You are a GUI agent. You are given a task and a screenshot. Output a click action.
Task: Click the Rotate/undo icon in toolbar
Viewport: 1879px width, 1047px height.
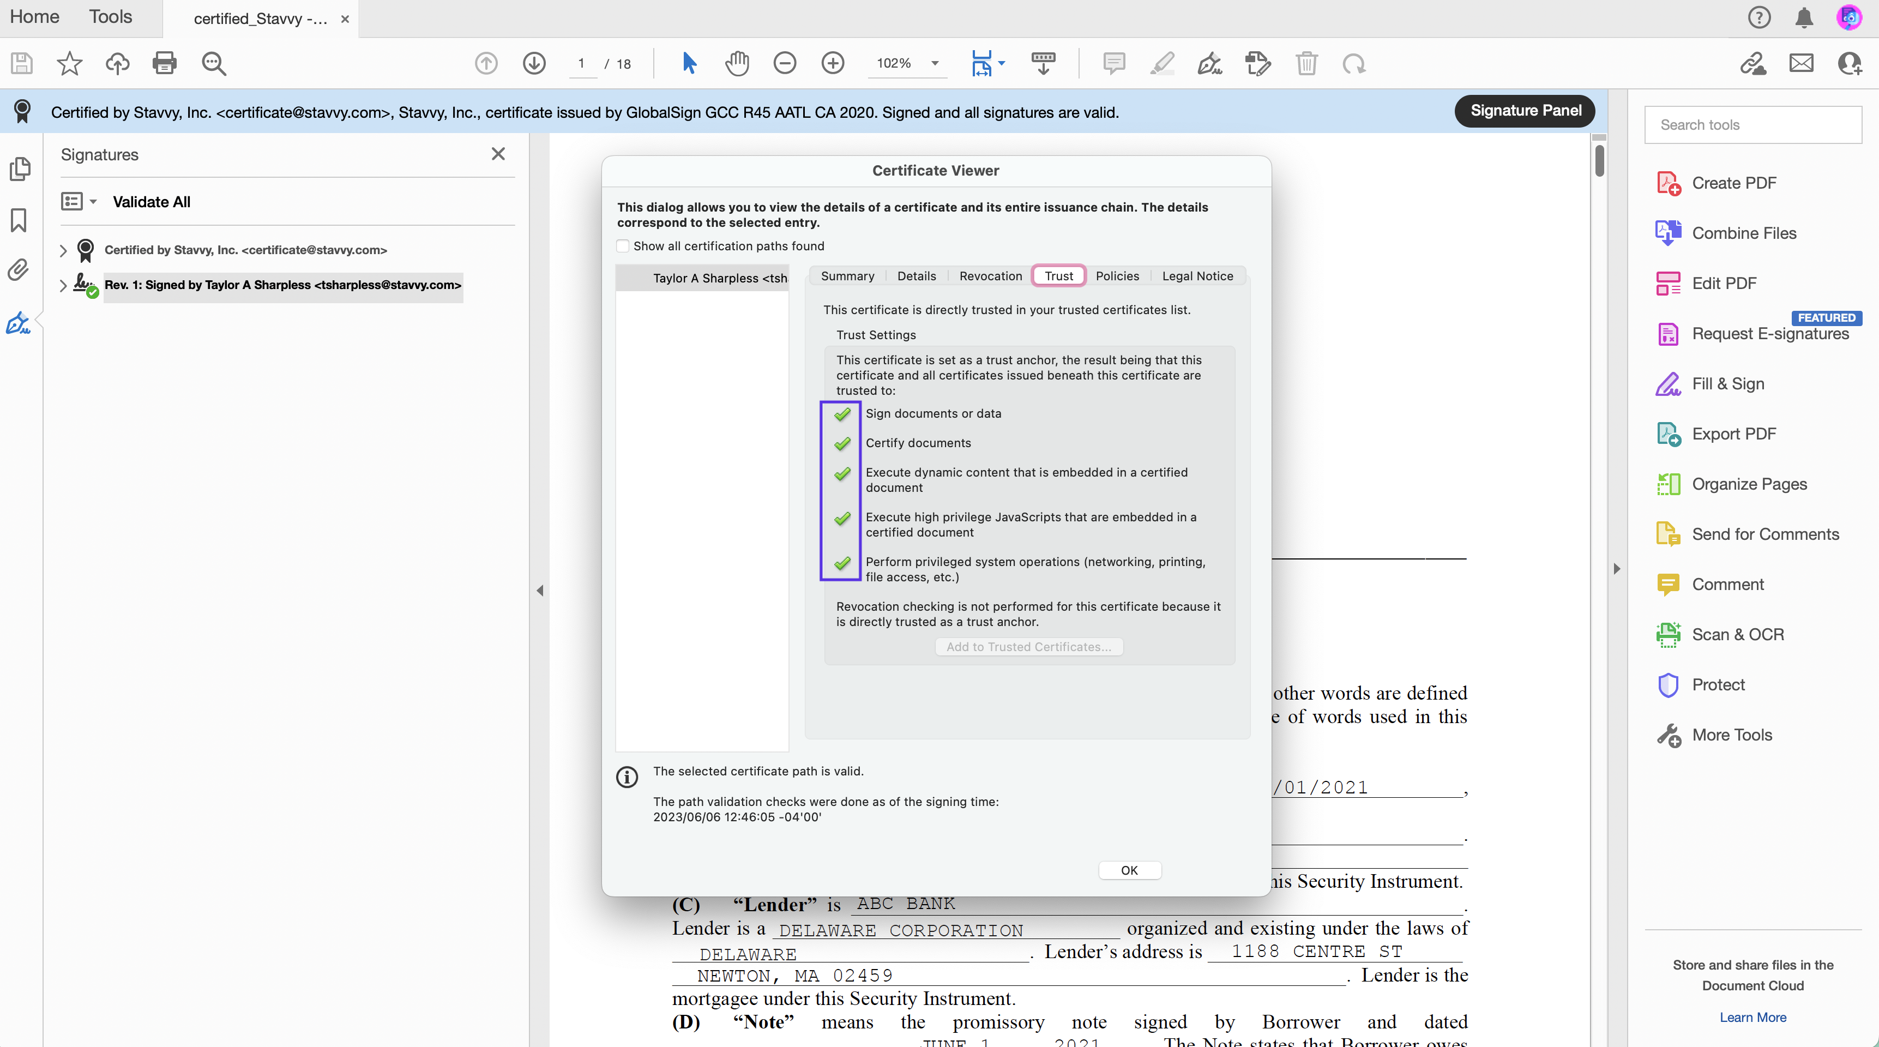1354,63
